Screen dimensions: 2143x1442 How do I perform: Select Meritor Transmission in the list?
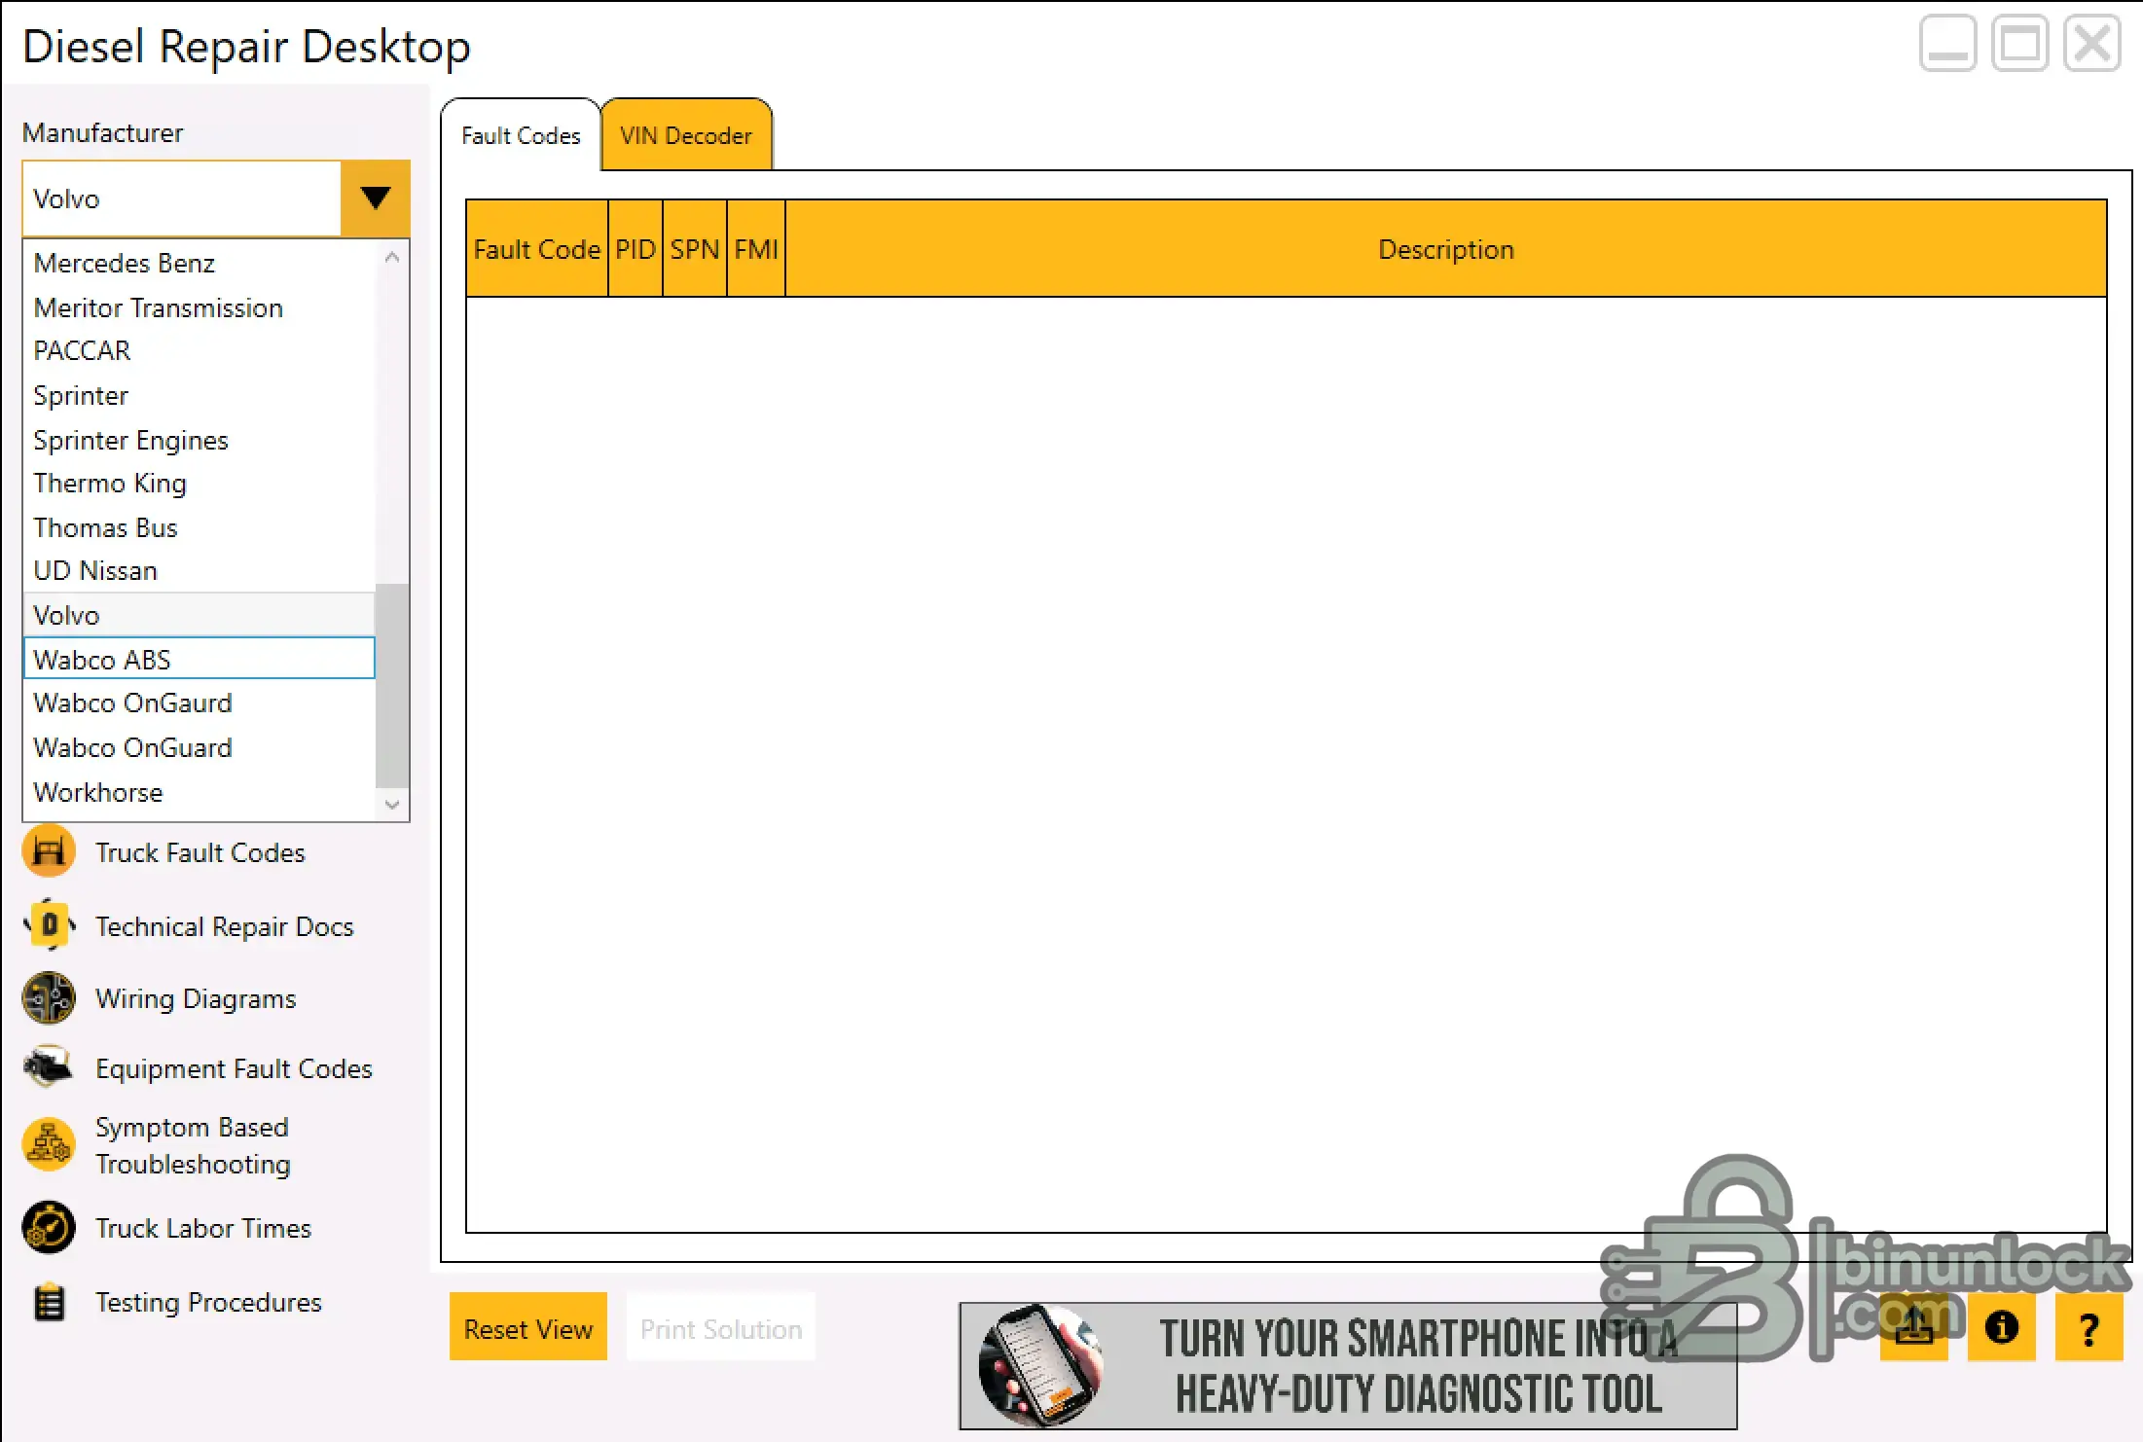point(199,307)
